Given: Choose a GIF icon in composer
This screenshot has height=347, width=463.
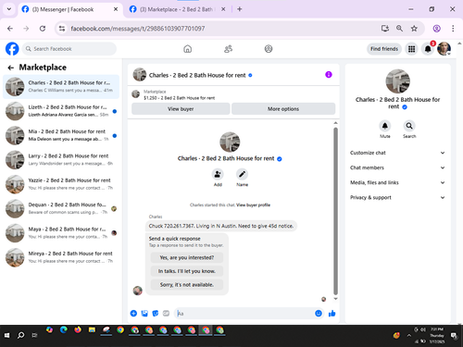Looking at the screenshot, I should (166, 314).
